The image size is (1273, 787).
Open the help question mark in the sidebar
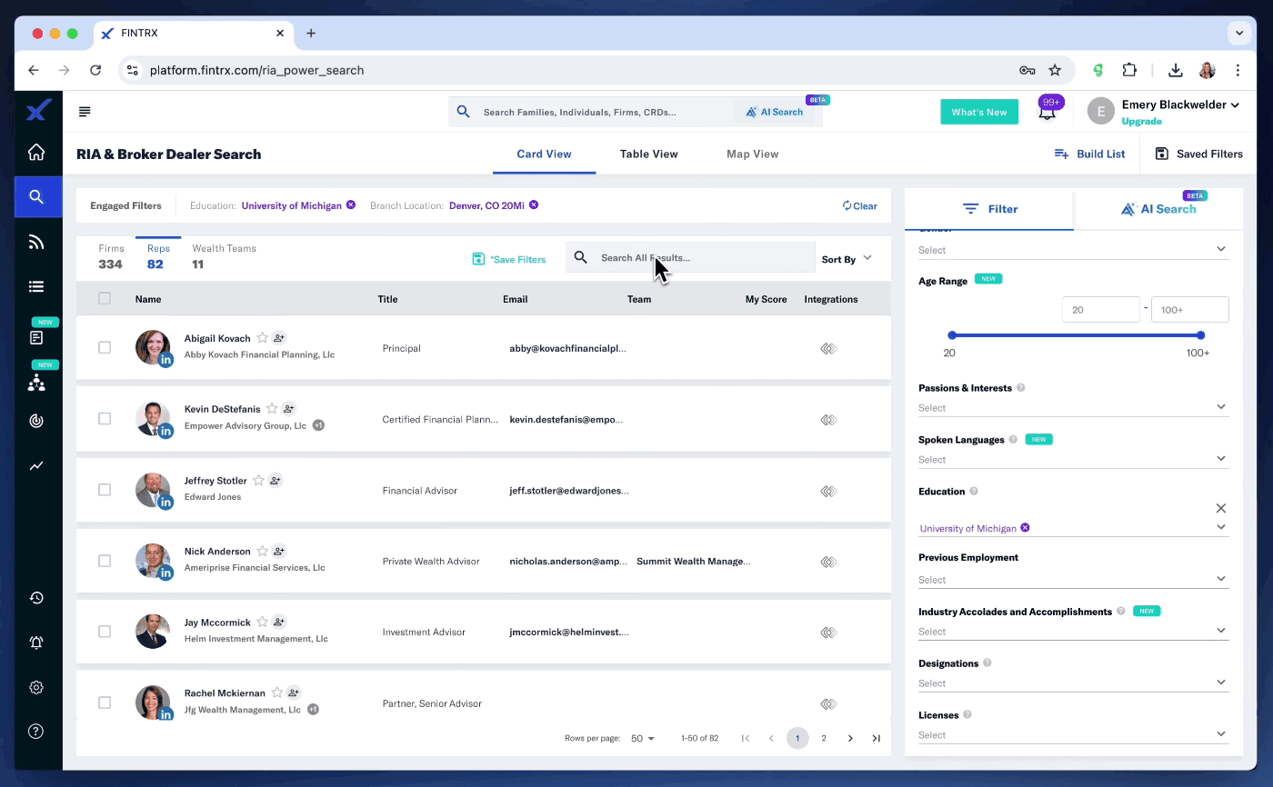click(36, 731)
